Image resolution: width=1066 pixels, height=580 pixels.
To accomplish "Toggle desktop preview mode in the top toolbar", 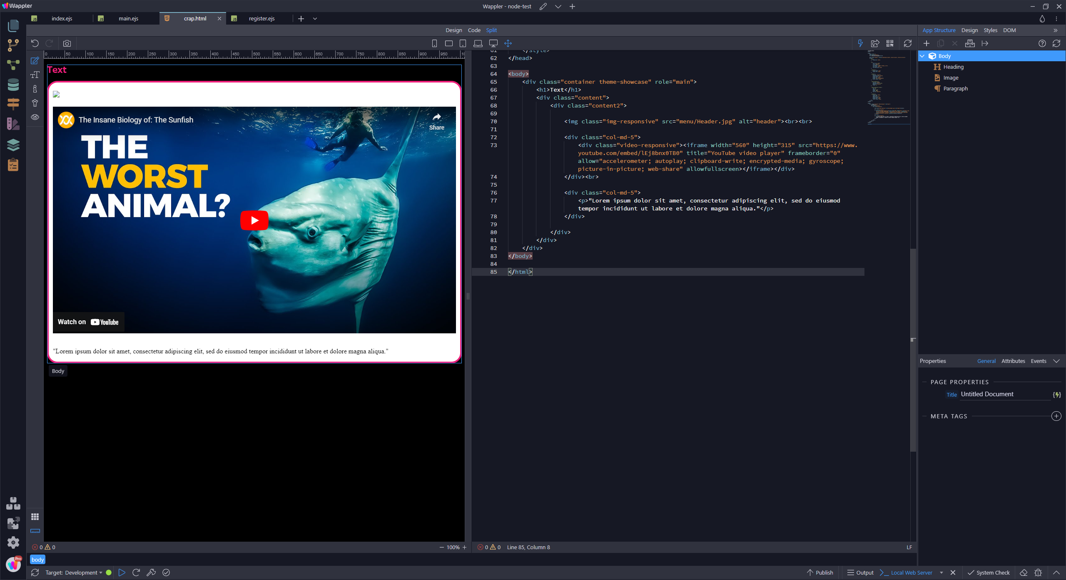I will (493, 43).
